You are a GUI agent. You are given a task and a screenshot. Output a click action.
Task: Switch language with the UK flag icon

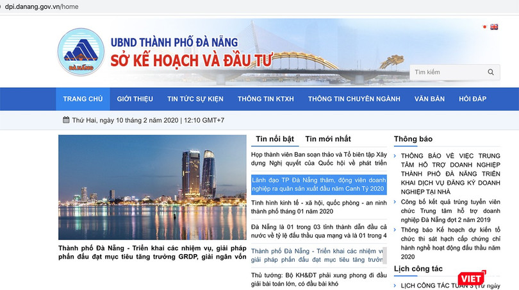tap(494, 27)
